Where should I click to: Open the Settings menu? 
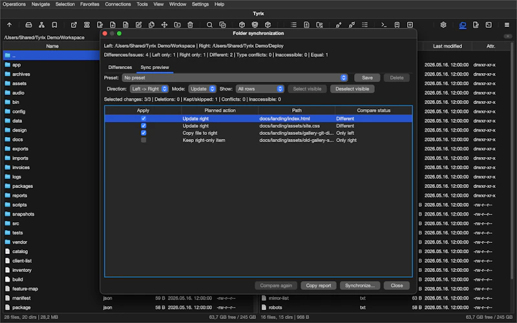coord(200,5)
